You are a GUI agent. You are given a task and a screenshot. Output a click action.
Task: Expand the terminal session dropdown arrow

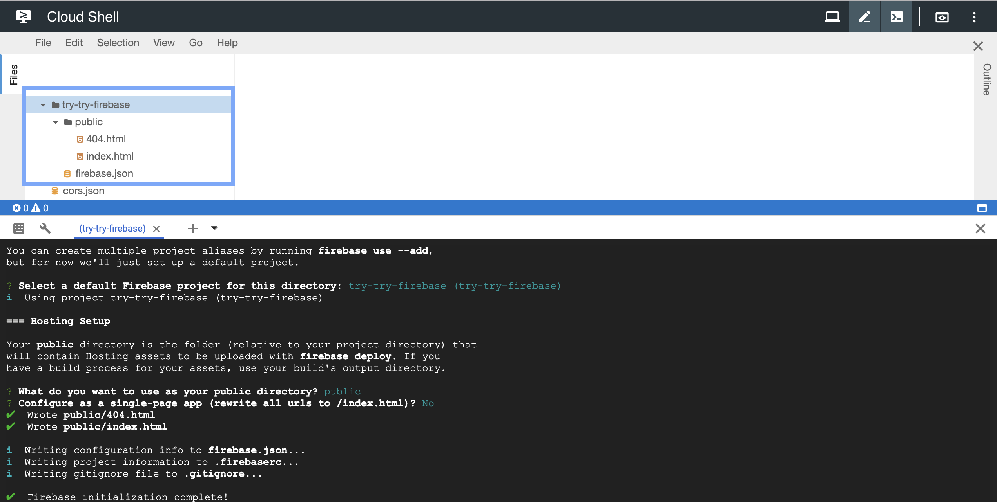click(214, 228)
